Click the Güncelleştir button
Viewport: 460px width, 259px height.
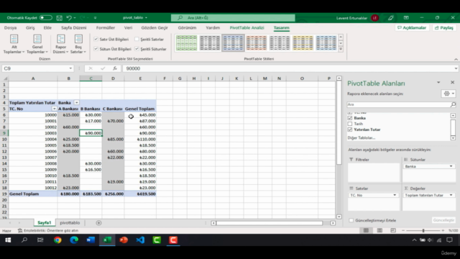443,220
